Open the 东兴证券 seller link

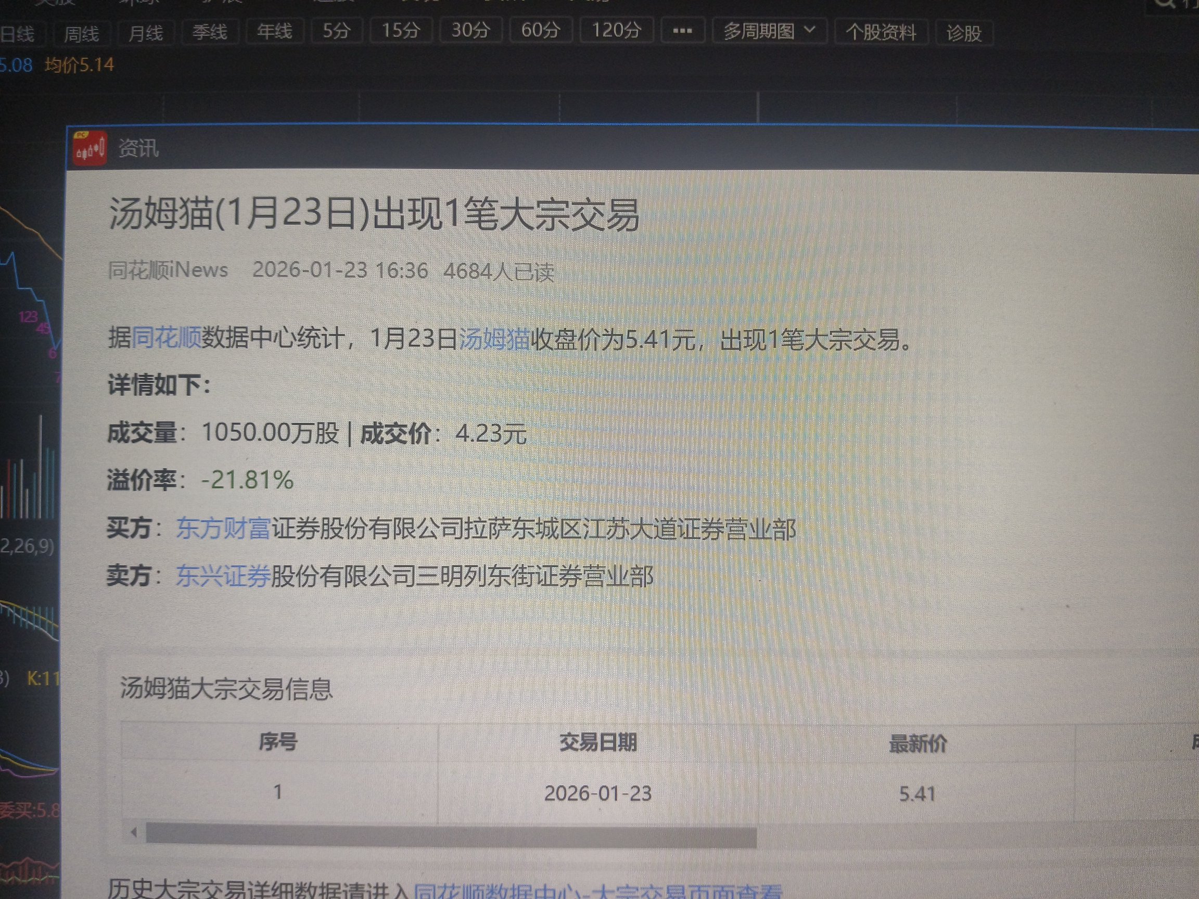coord(223,575)
